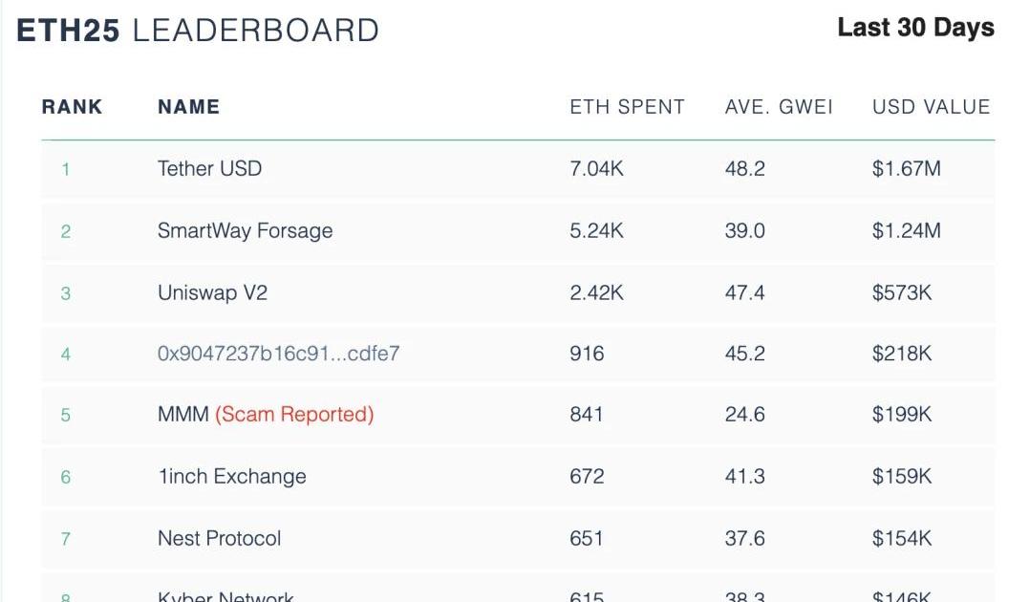Sort by USD VALUE column header

pos(931,107)
